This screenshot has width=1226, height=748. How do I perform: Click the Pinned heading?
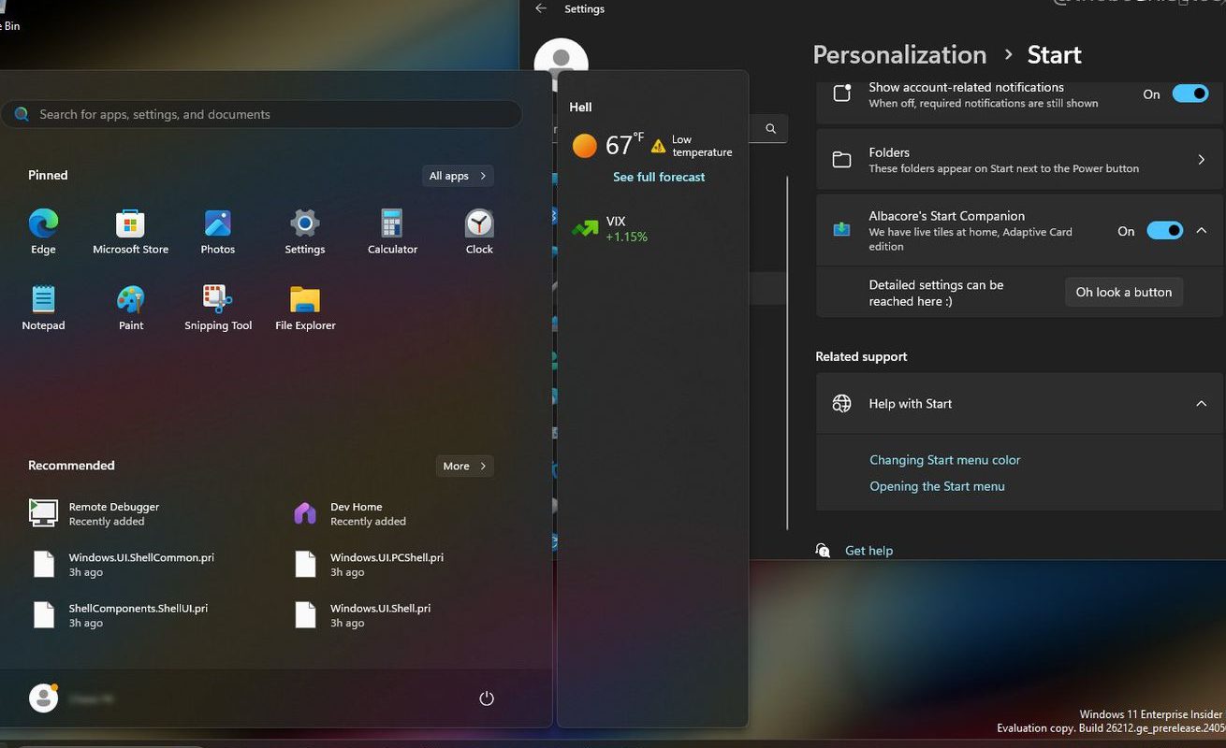point(48,175)
